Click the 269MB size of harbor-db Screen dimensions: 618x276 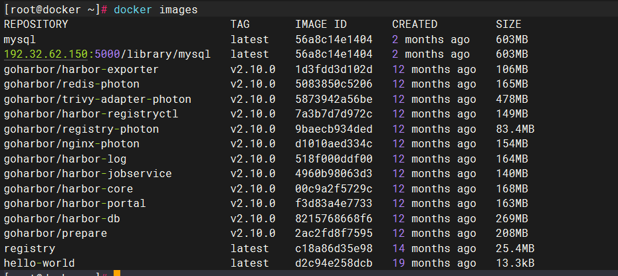point(512,219)
